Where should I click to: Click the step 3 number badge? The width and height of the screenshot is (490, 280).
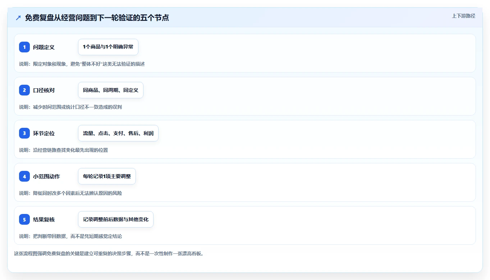pyautogui.click(x=24, y=133)
